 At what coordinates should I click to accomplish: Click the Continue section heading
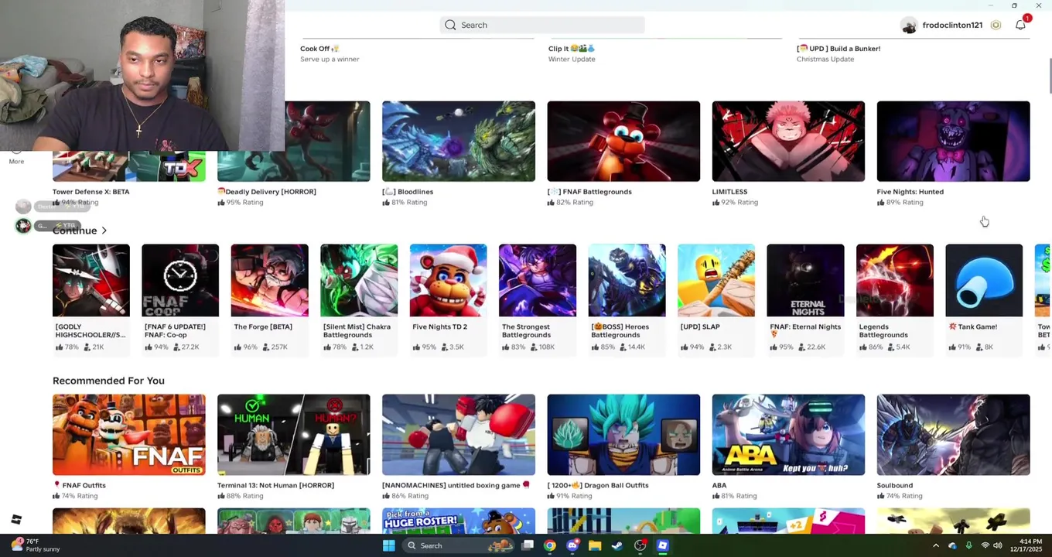click(75, 231)
